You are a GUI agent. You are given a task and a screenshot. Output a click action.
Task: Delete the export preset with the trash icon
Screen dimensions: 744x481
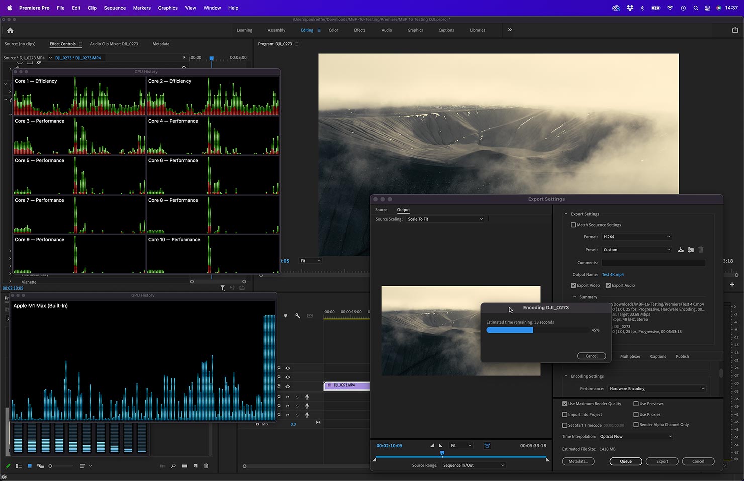pos(701,250)
